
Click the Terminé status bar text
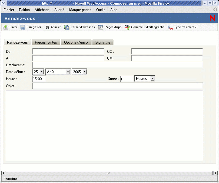pyautogui.click(x=10, y=178)
